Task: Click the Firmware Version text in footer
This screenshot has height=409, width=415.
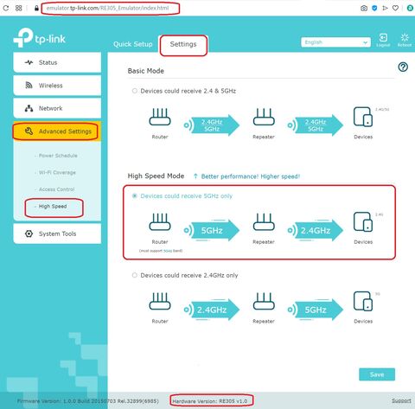Action: 88,401
